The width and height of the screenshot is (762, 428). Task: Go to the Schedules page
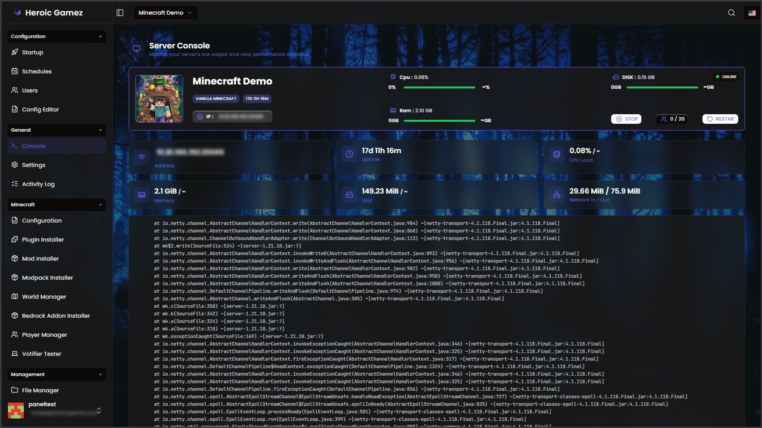[37, 71]
